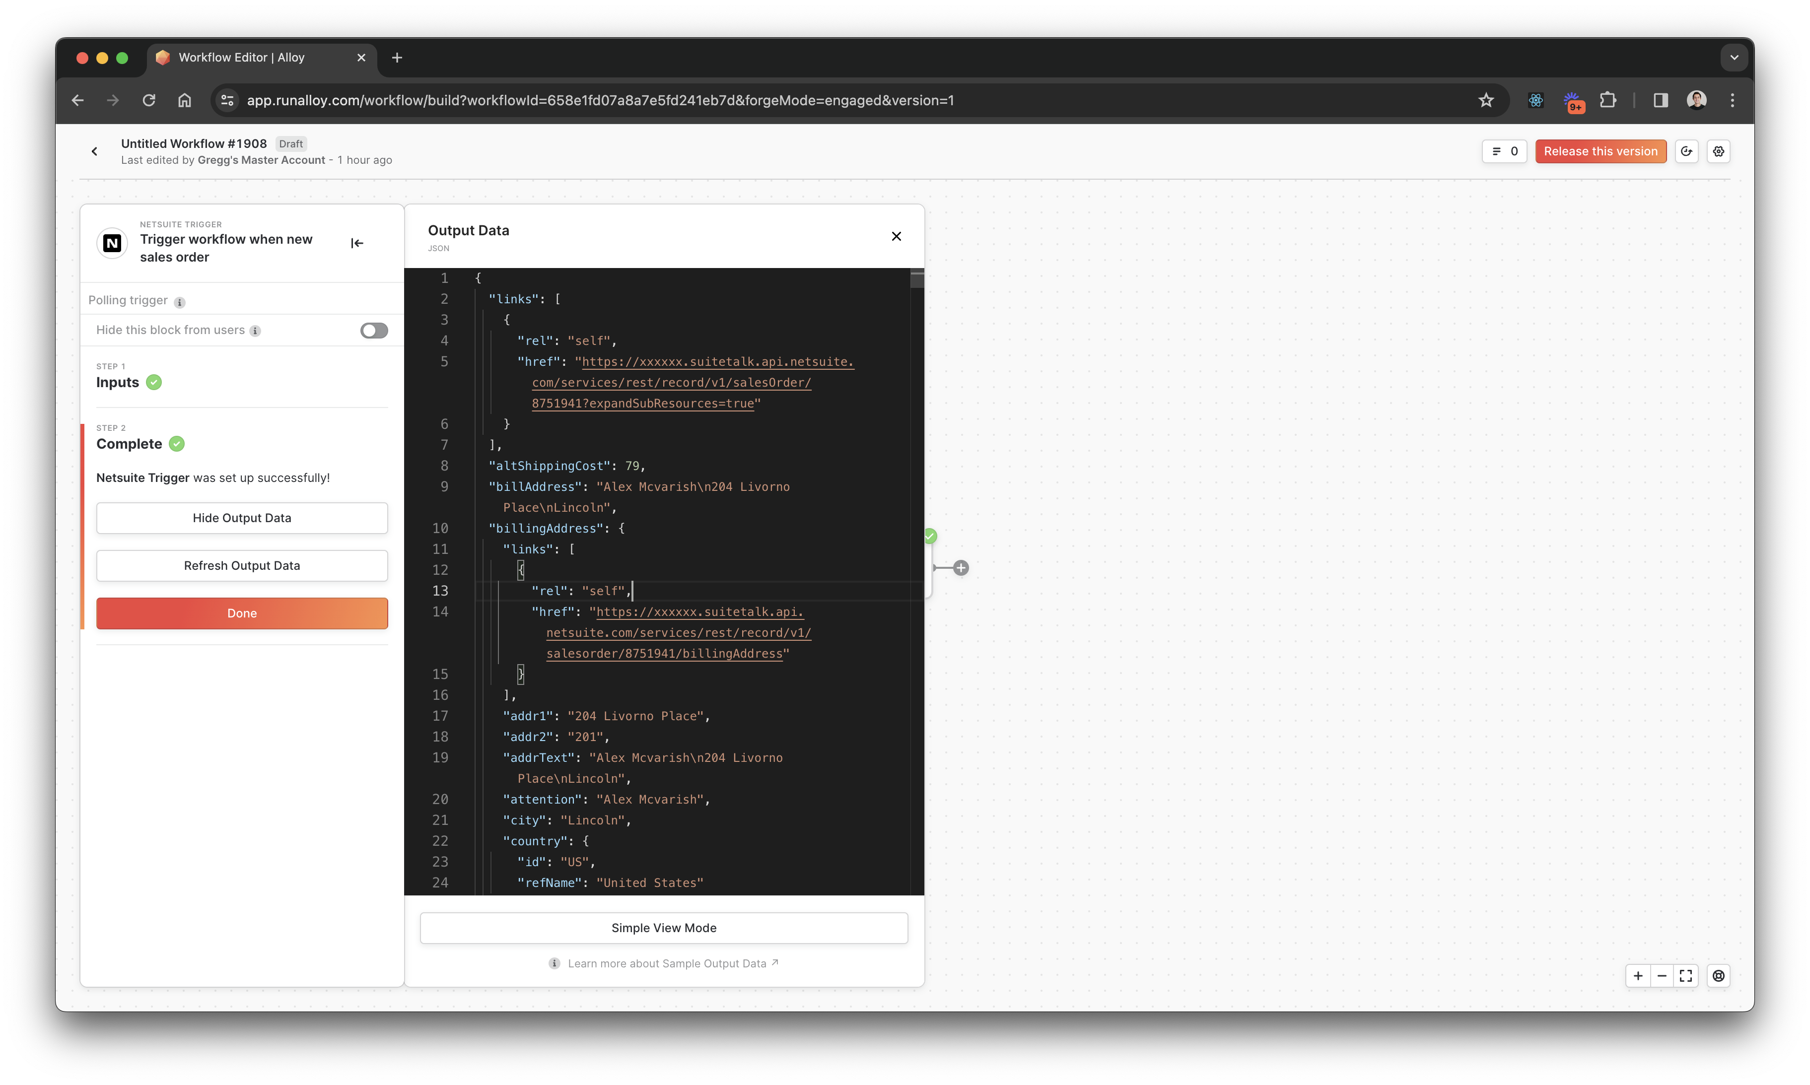Add a new block with plus node
Screen dimensions: 1810x1085
pyautogui.click(x=961, y=567)
